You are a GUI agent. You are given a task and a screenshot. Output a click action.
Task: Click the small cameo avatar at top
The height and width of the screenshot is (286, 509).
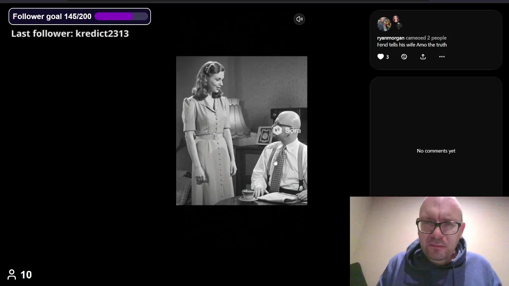coord(396,19)
